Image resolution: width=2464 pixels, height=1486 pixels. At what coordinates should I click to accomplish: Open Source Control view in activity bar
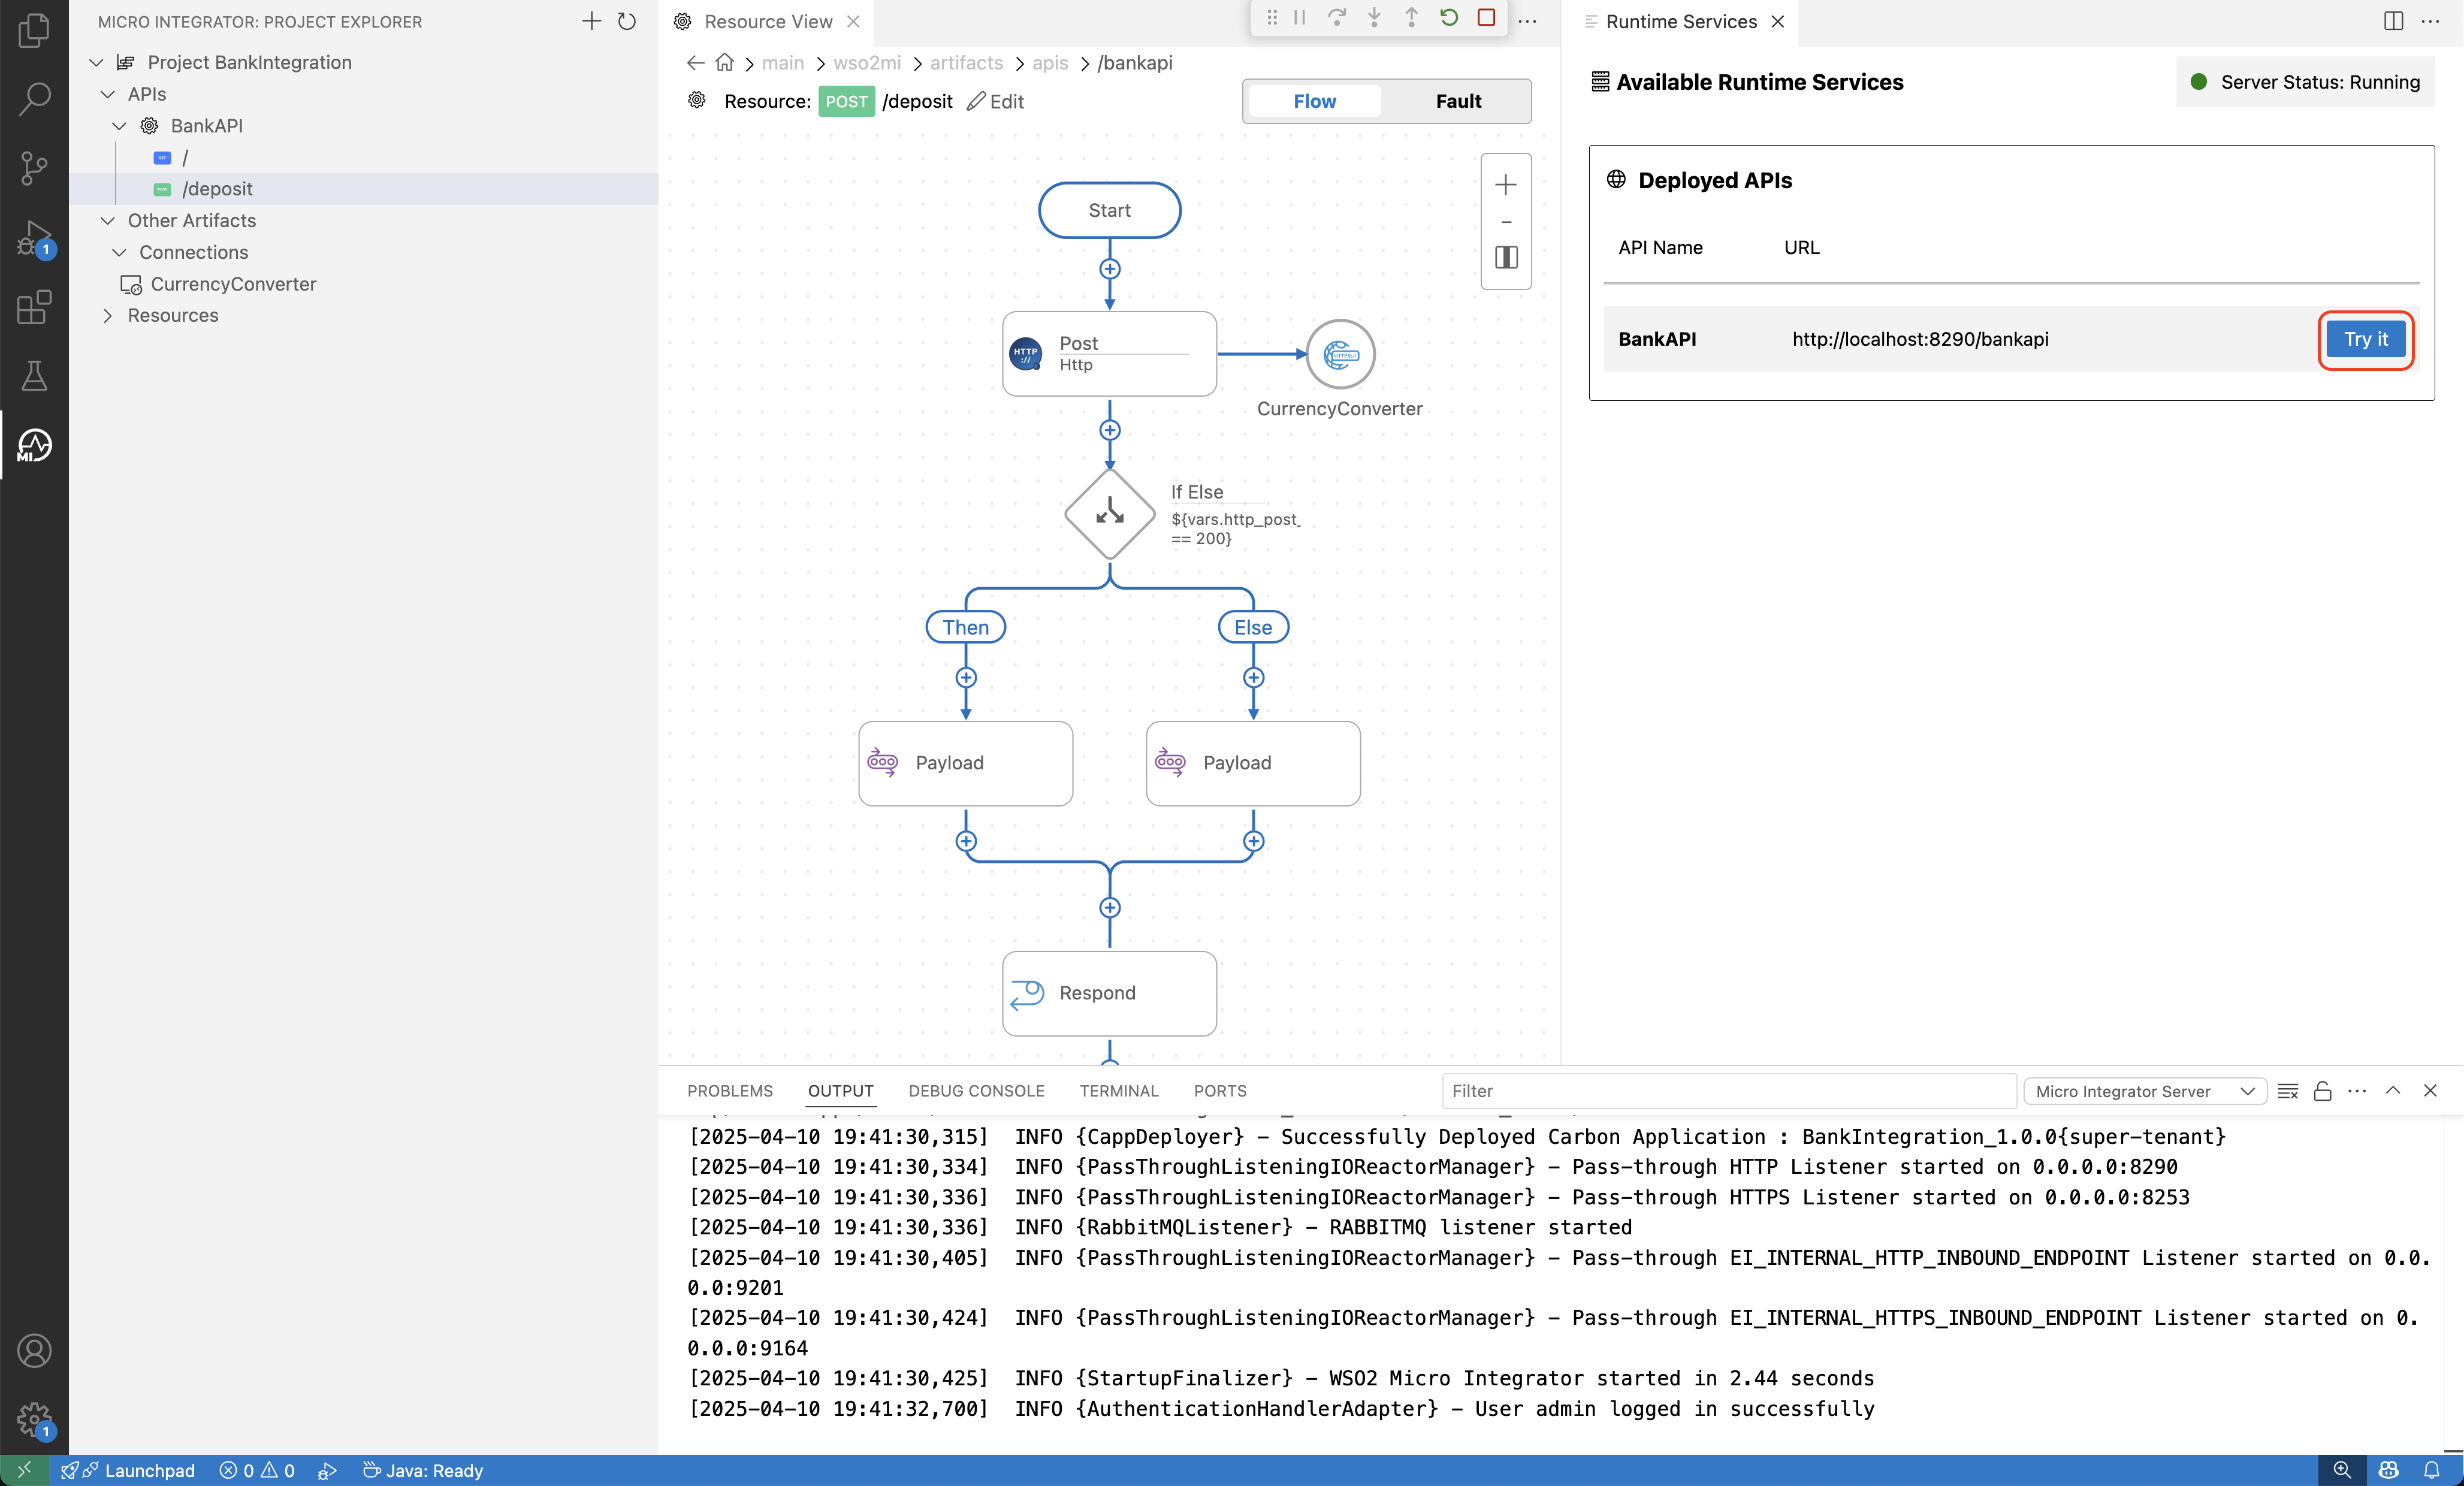click(x=34, y=168)
